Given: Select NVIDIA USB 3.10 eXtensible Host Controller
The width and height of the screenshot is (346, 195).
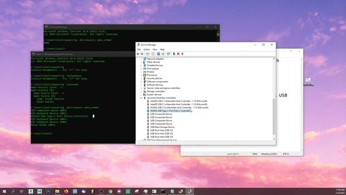Looking at the screenshot, I should [x=179, y=108].
